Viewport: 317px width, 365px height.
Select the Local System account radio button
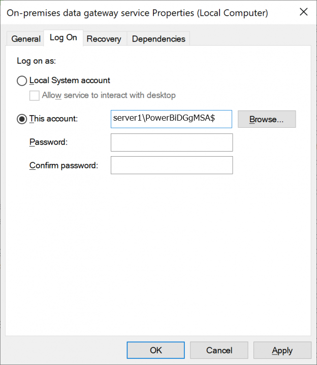[x=22, y=81]
